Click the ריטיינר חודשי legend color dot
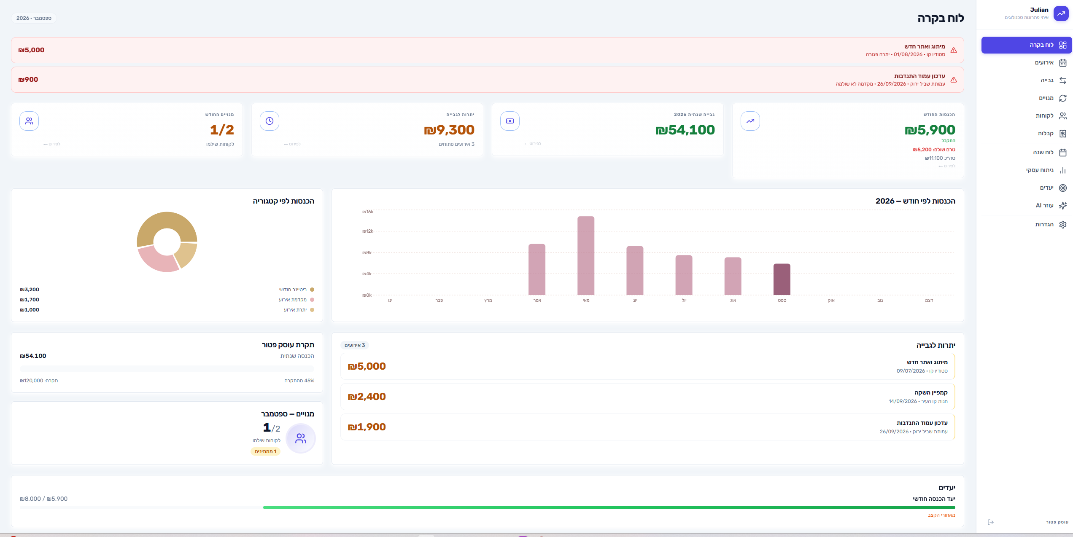Screen dimensions: 1073x537 coord(312,290)
